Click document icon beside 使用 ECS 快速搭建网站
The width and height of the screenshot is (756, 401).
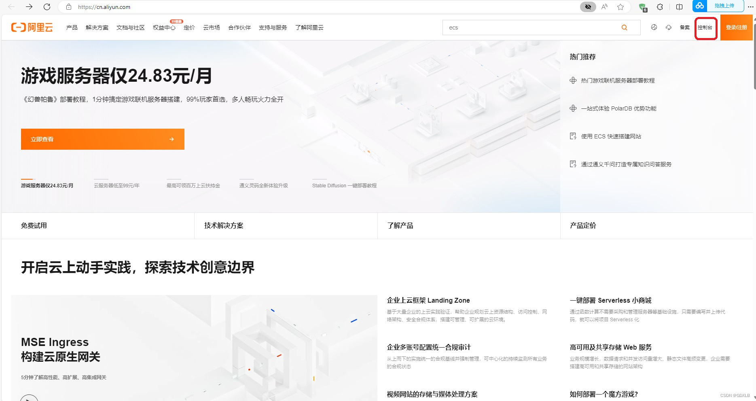tap(573, 136)
